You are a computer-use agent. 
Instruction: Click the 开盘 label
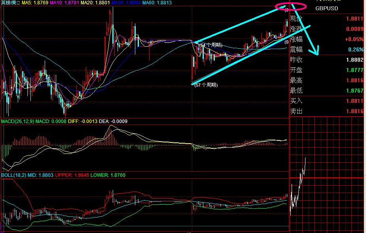click(296, 70)
